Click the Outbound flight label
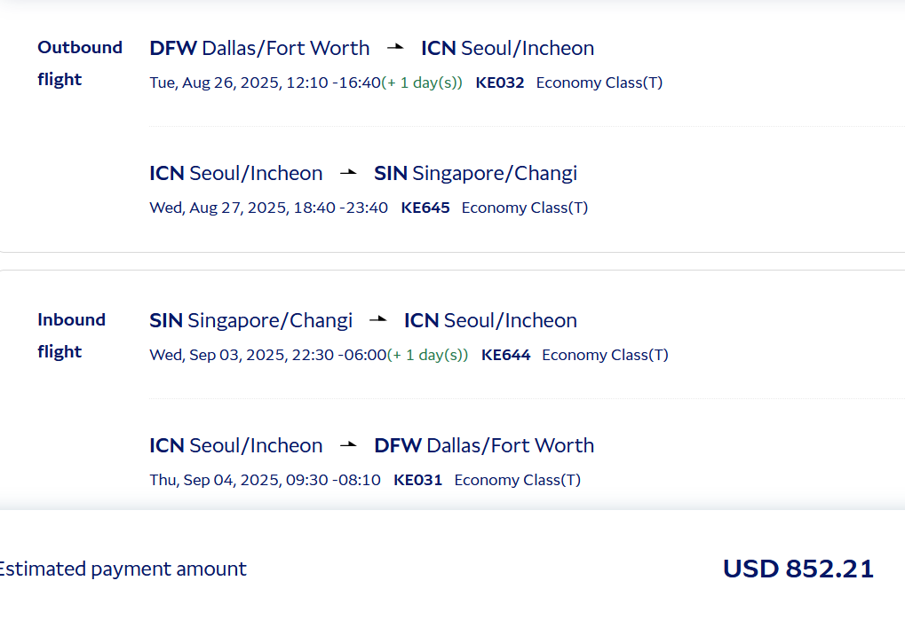 point(80,63)
